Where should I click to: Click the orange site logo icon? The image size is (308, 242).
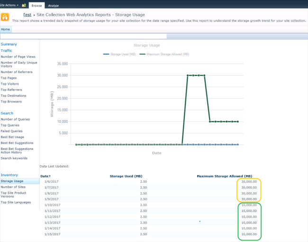tap(5, 17)
